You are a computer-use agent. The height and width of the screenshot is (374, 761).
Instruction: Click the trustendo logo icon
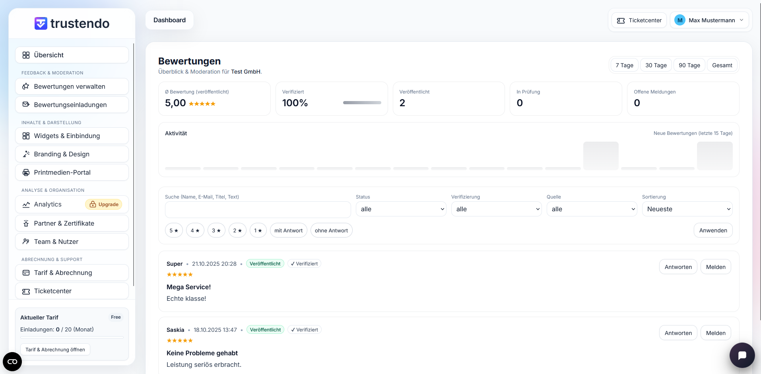(x=41, y=23)
